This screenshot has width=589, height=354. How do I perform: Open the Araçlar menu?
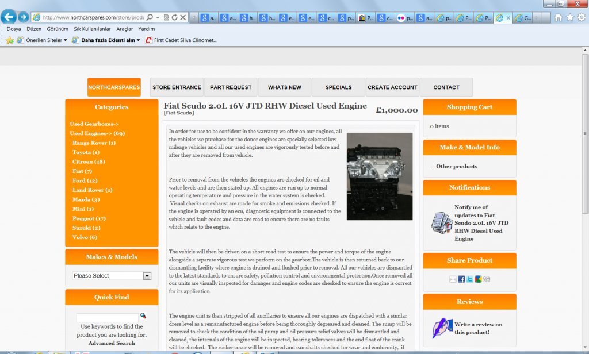click(x=124, y=29)
